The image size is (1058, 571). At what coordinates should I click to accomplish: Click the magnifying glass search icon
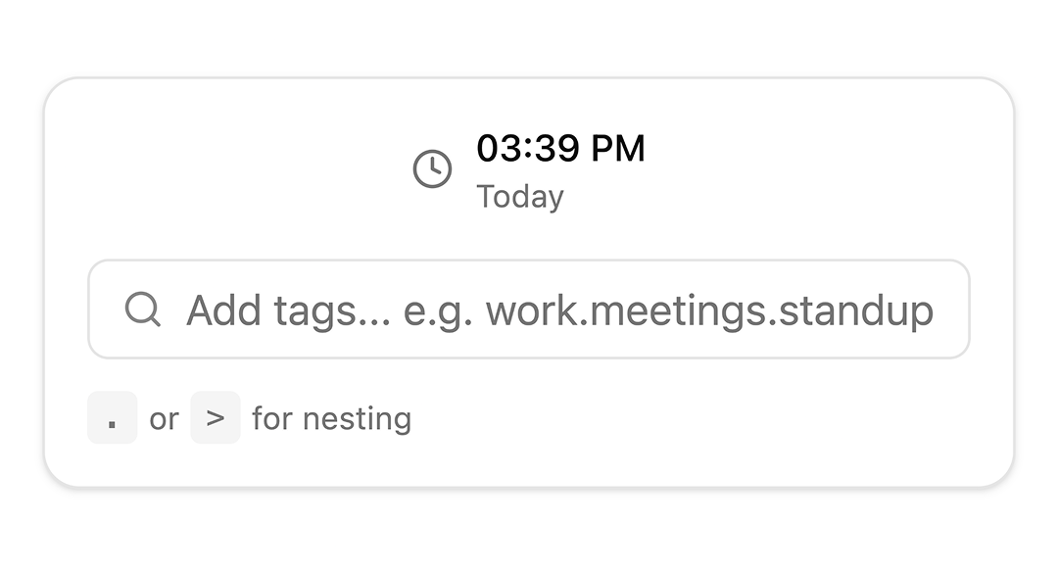click(x=143, y=310)
